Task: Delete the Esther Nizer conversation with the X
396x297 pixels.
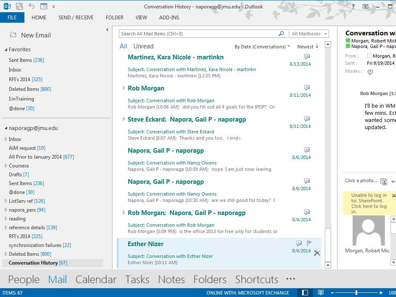Action: pyautogui.click(x=317, y=253)
